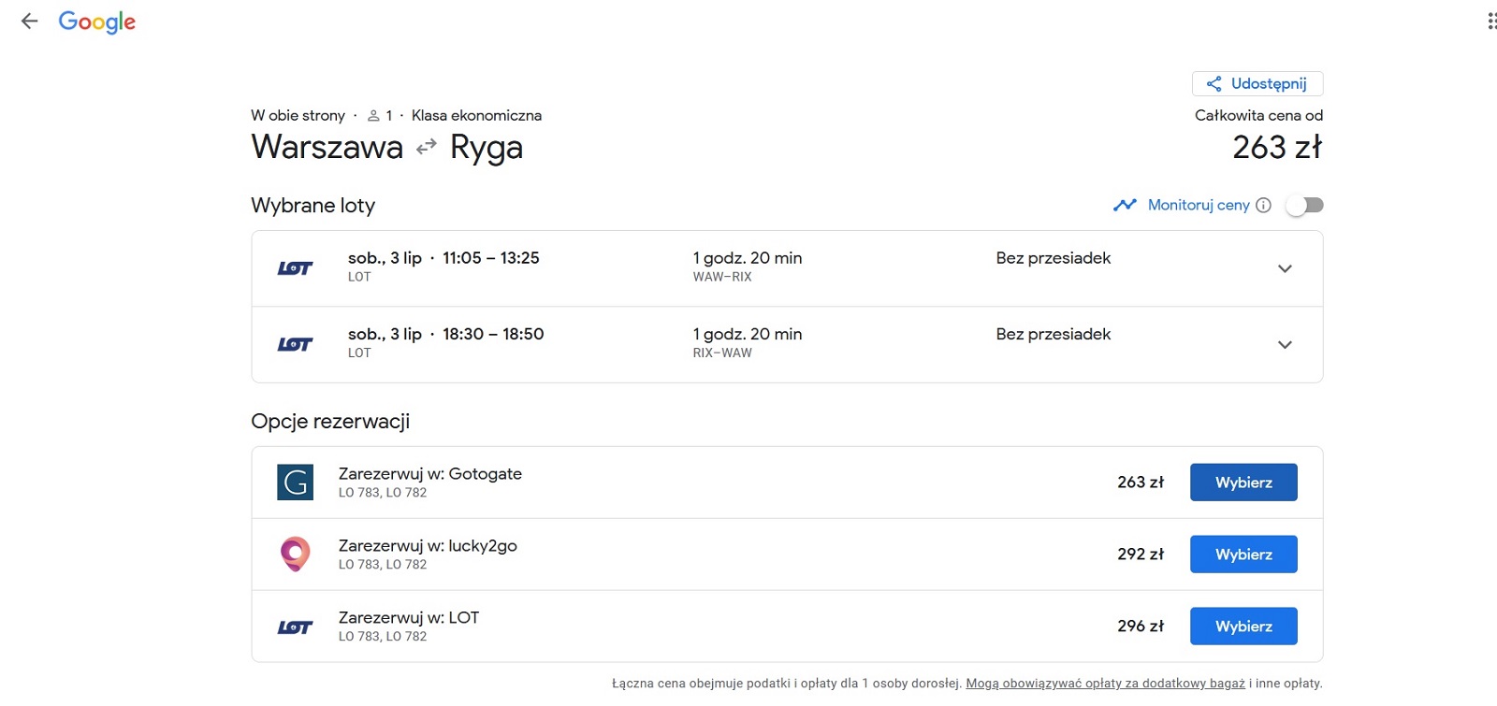Screen dimensions: 1497x706
Task: Click LOT logo on 18:30 flight row
Action: coord(295,344)
